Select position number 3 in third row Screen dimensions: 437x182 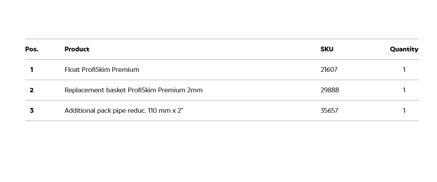[31, 111]
